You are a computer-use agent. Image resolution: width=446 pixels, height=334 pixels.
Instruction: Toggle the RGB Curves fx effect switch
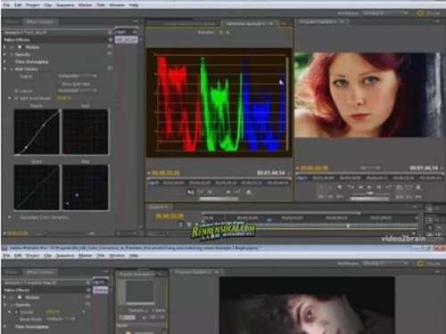(x=12, y=69)
